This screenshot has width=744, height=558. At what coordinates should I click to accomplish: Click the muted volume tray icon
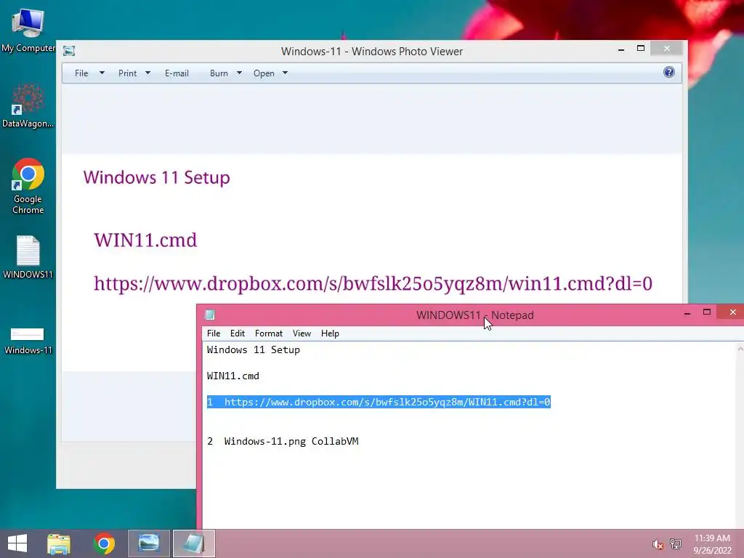pyautogui.click(x=658, y=544)
